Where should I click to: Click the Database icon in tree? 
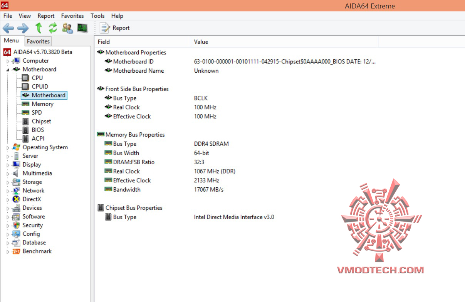point(16,242)
